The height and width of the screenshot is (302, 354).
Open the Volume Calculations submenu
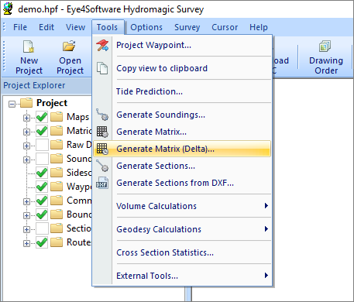[182, 206]
